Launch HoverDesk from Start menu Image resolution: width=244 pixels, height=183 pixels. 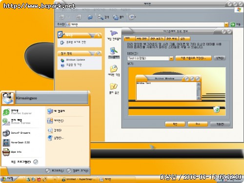16,142
